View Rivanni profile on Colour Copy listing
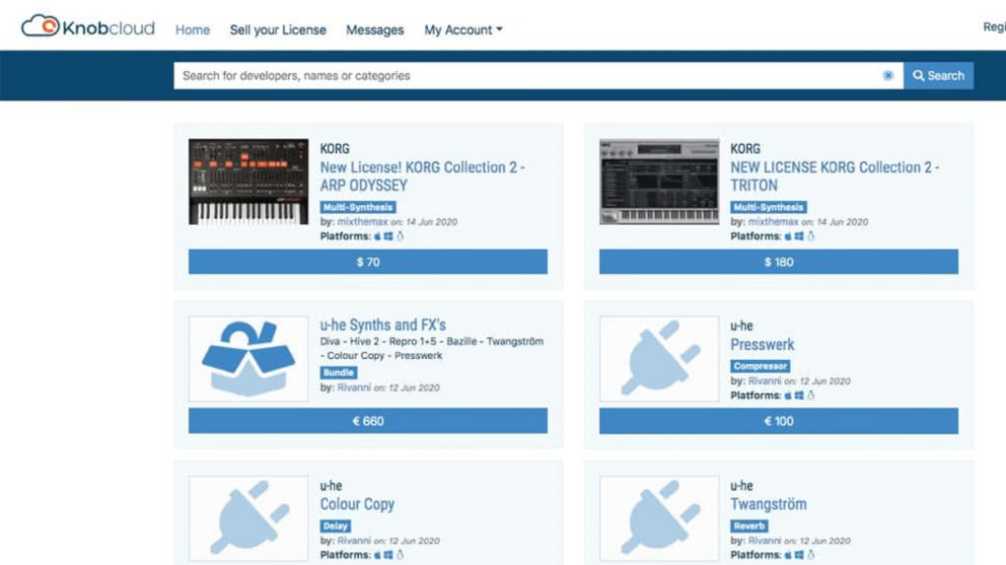1006x565 pixels. [x=354, y=540]
